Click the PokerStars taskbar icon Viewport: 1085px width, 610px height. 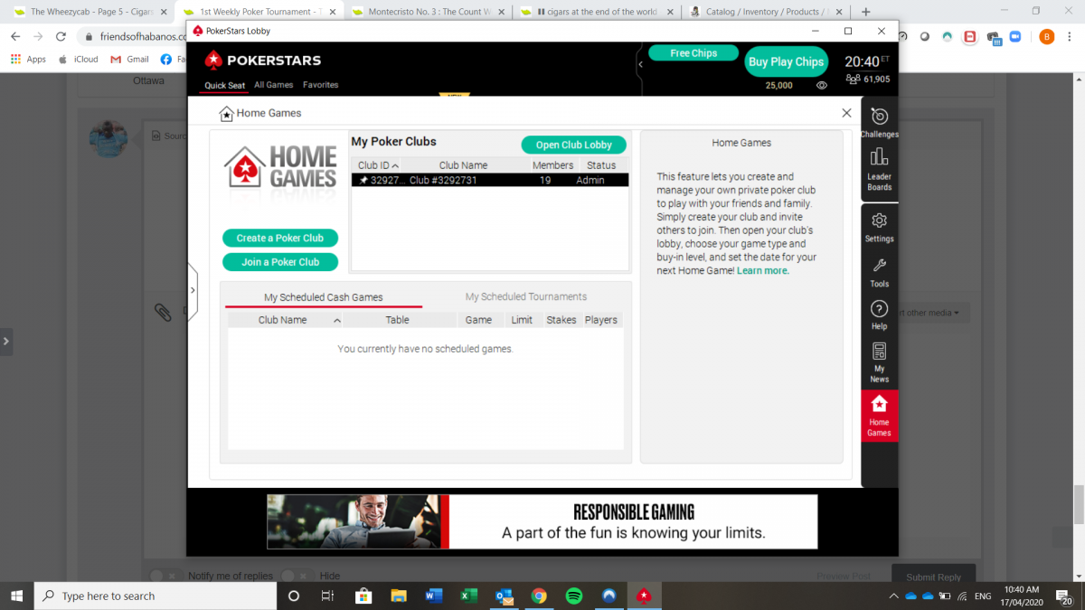pos(644,596)
